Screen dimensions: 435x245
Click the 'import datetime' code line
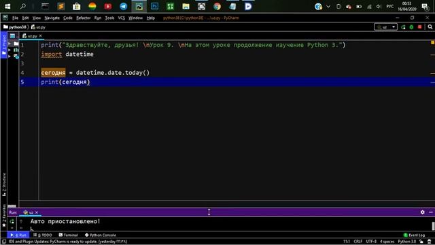(x=67, y=54)
